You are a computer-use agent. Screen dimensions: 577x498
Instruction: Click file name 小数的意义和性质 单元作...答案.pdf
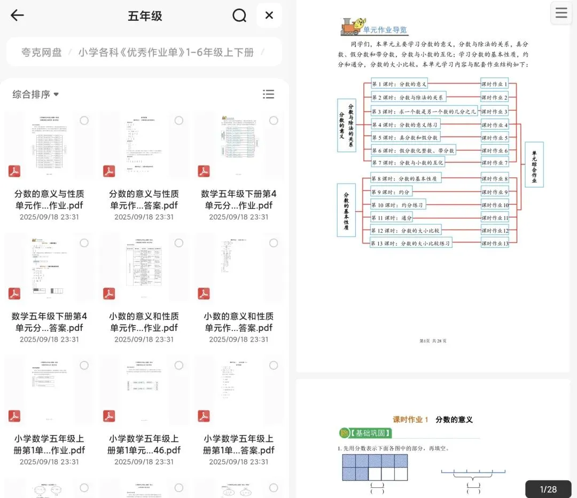tap(238, 322)
